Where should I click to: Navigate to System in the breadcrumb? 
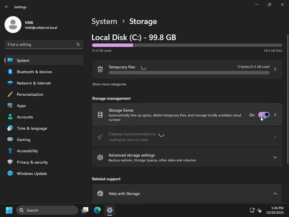click(104, 21)
